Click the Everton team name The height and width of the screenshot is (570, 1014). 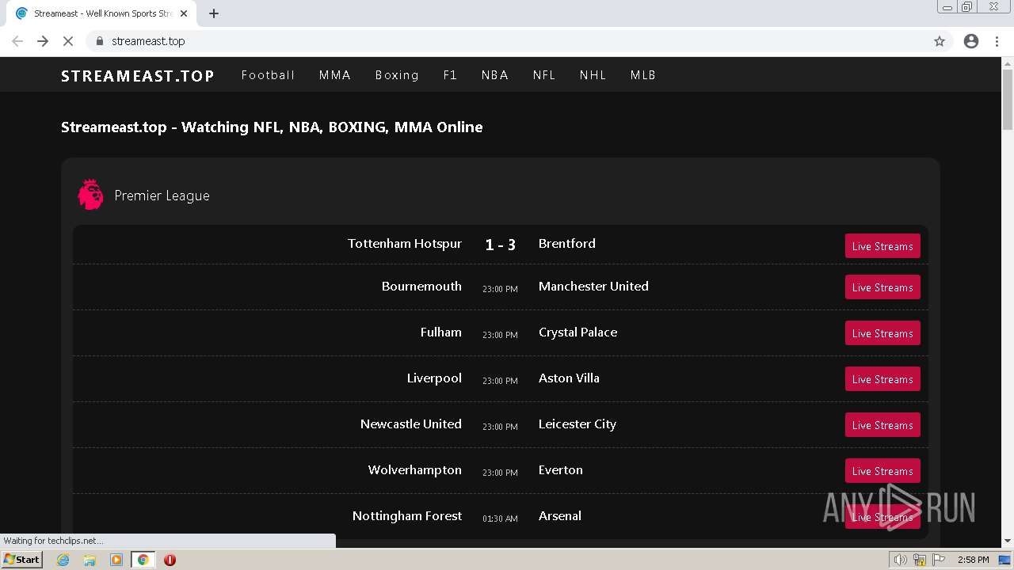(x=561, y=470)
